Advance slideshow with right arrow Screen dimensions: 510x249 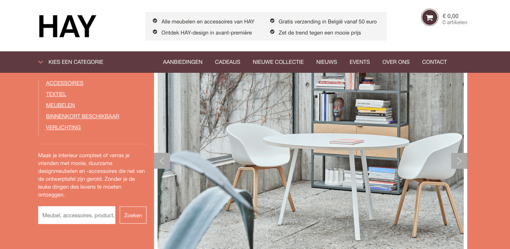459,161
